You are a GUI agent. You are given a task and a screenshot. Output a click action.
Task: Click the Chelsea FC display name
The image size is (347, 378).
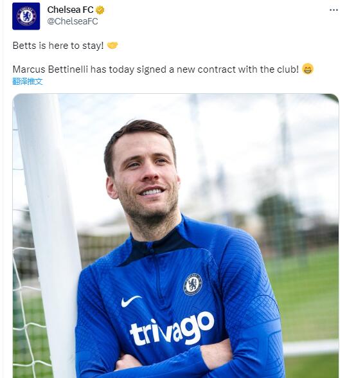(70, 10)
